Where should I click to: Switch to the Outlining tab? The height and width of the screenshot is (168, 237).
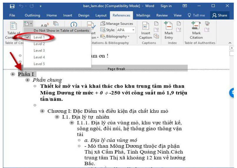pos(32,15)
